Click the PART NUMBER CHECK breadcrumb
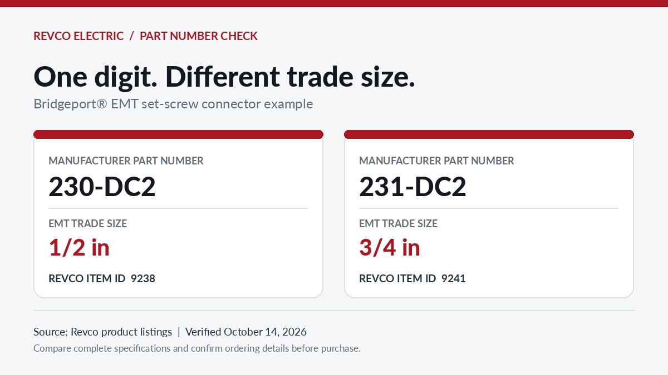The height and width of the screenshot is (375, 668). pos(199,36)
